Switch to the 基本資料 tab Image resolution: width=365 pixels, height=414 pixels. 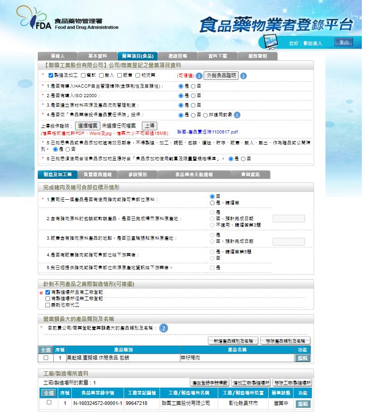tap(97, 56)
